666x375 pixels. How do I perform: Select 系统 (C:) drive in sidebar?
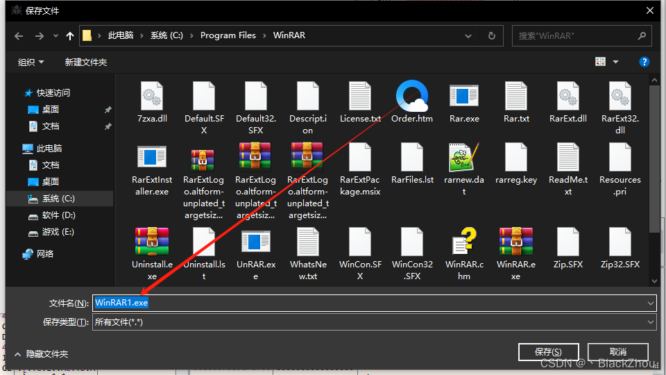click(58, 199)
